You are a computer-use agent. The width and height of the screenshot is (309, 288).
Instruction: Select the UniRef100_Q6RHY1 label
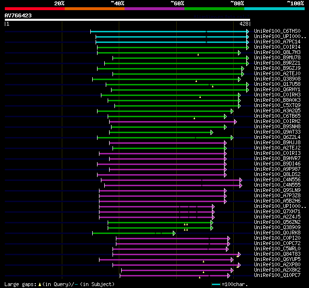(x=277, y=90)
